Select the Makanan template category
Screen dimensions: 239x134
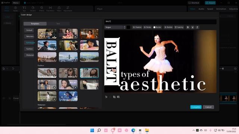point(29,55)
